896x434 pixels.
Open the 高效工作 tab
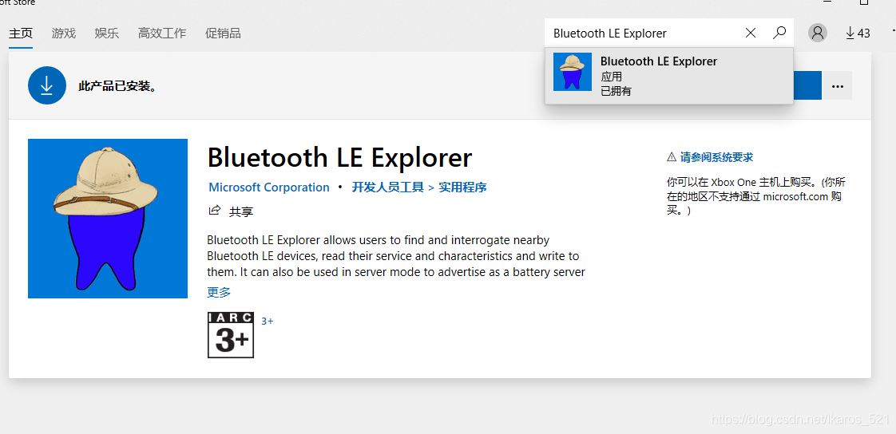162,34
